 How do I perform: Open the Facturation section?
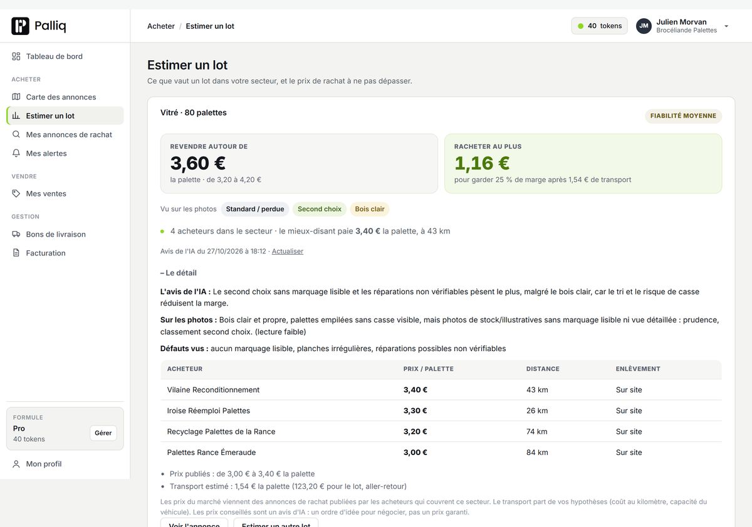(x=65, y=253)
